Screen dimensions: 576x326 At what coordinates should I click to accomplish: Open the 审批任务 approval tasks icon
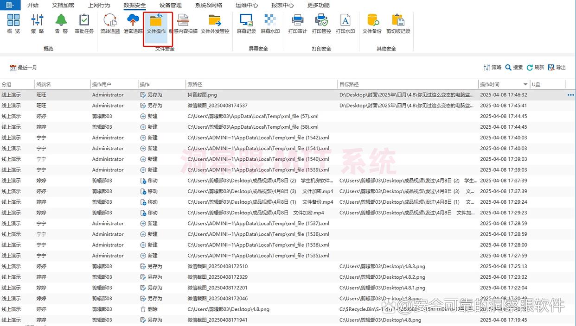click(84, 23)
